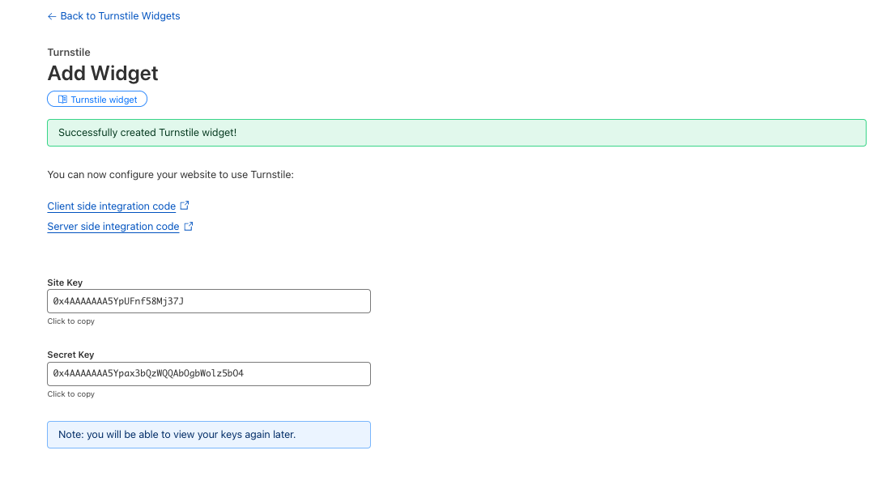886x493 pixels.
Task: Open the Turnstile widget documentation pill
Action: 97,100
